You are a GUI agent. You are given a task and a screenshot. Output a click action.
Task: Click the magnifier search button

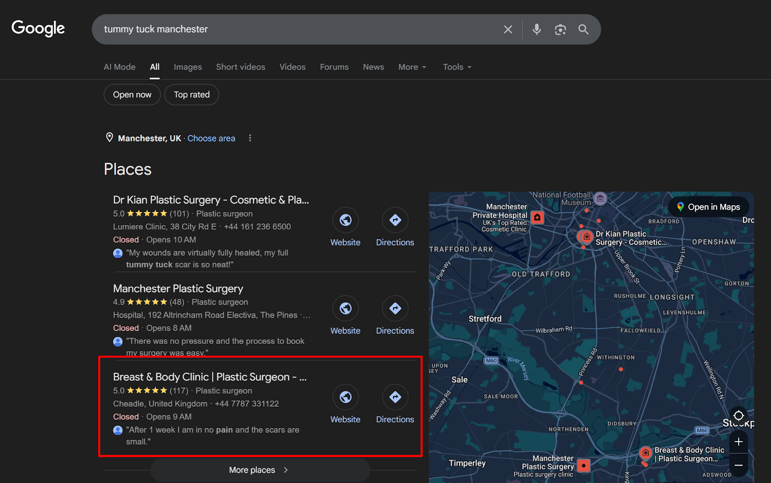(x=583, y=29)
